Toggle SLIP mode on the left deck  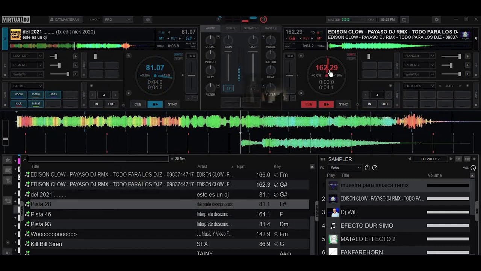tap(178, 59)
